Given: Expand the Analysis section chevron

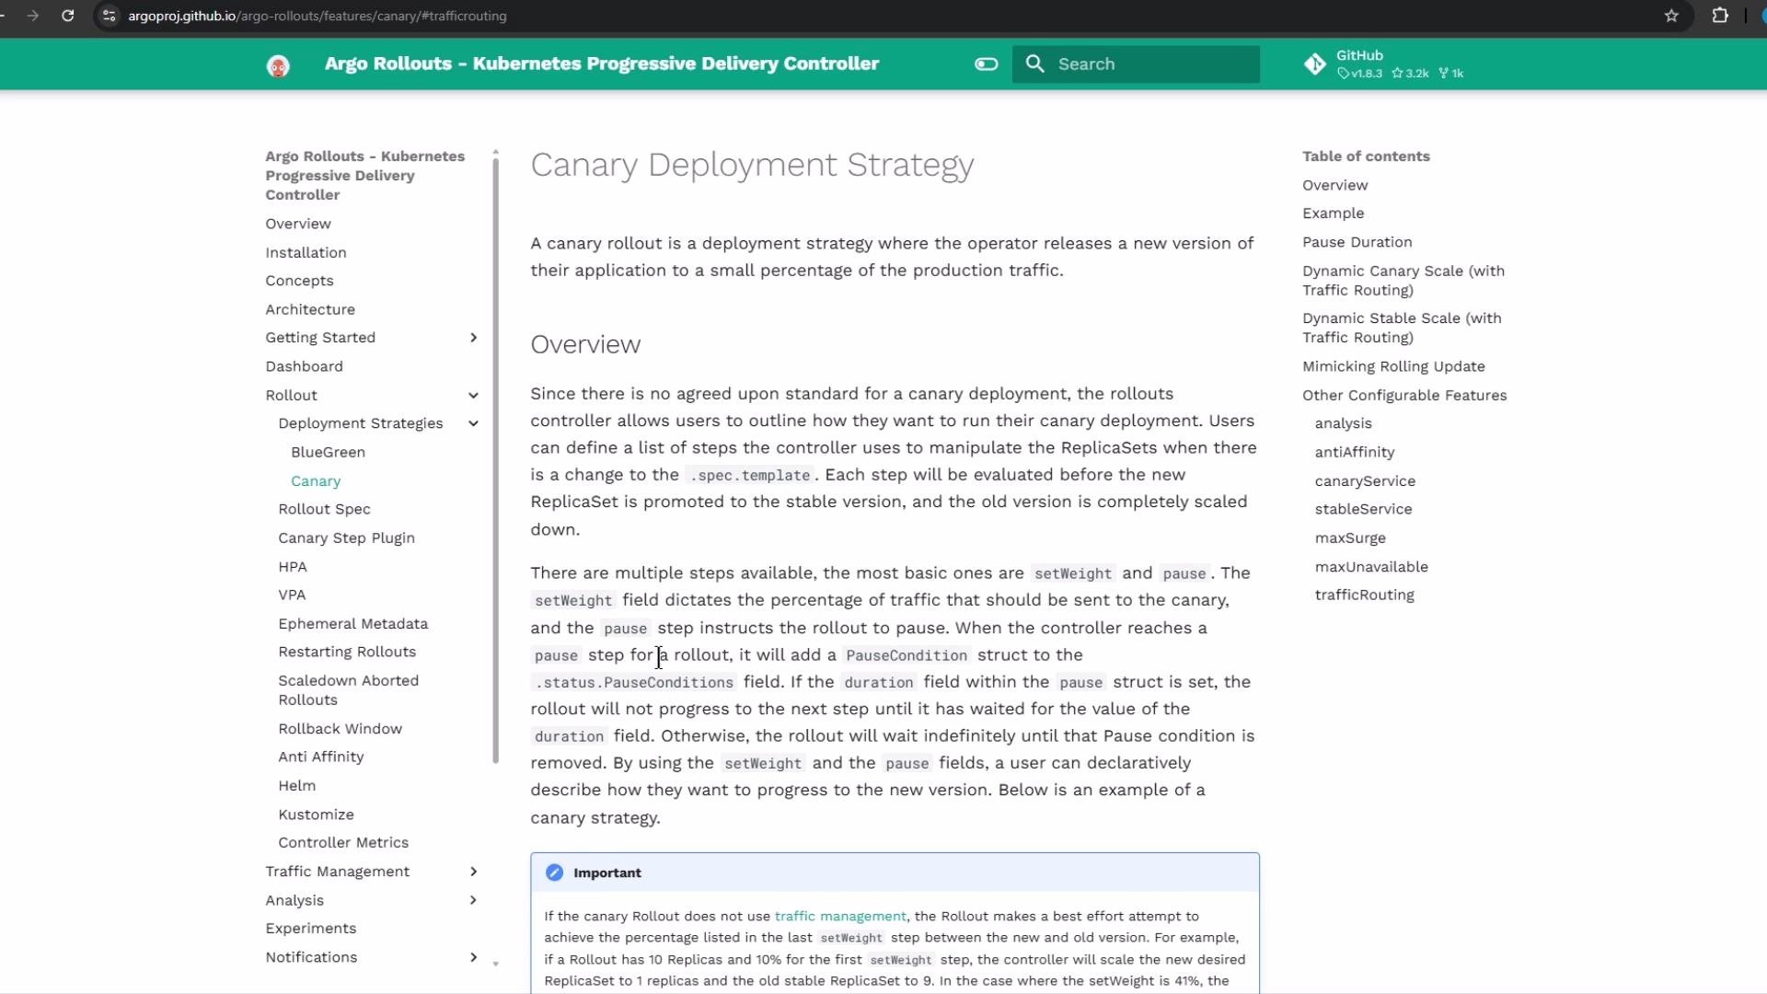Looking at the screenshot, I should [474, 900].
